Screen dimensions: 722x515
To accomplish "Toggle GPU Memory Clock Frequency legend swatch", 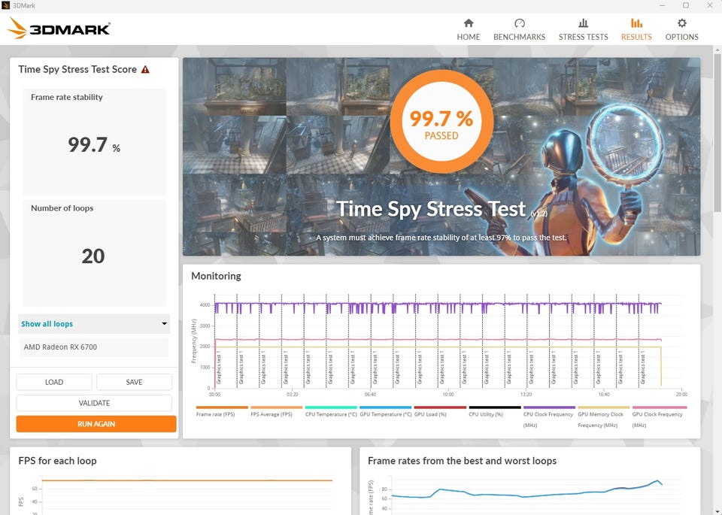I will coord(604,407).
